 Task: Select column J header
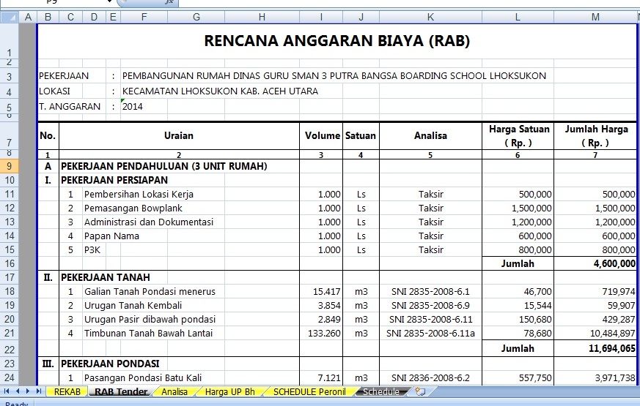coord(361,17)
